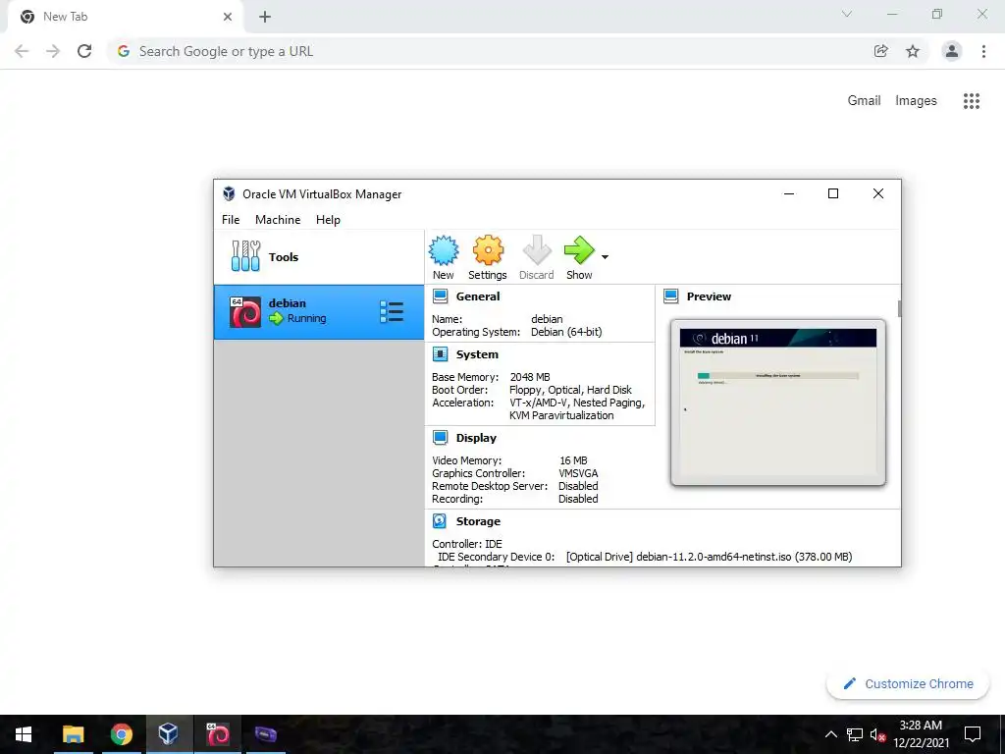Click the 'VMSVGA' graphics controller value
1005x754 pixels.
point(578,473)
